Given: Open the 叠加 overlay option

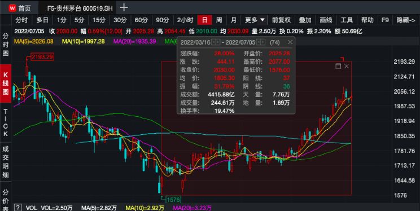Looking at the screenshot, I should (305, 20).
